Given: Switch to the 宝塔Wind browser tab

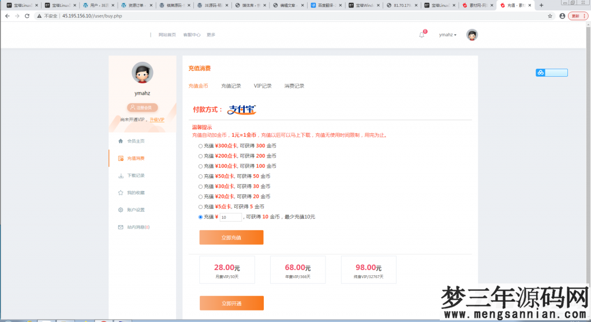Looking at the screenshot, I should click(x=364, y=5).
